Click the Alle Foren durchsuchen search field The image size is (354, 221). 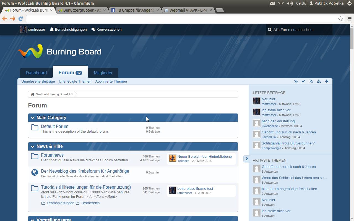click(x=300, y=30)
